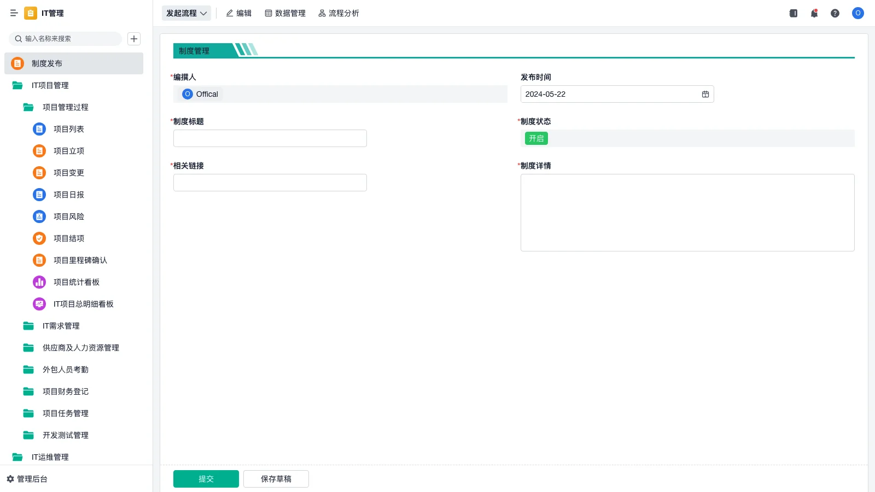Select the green 开启 status tag
This screenshot has height=492, width=875.
(536, 138)
